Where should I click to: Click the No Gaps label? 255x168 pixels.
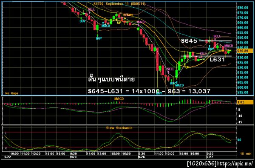pos(12,93)
